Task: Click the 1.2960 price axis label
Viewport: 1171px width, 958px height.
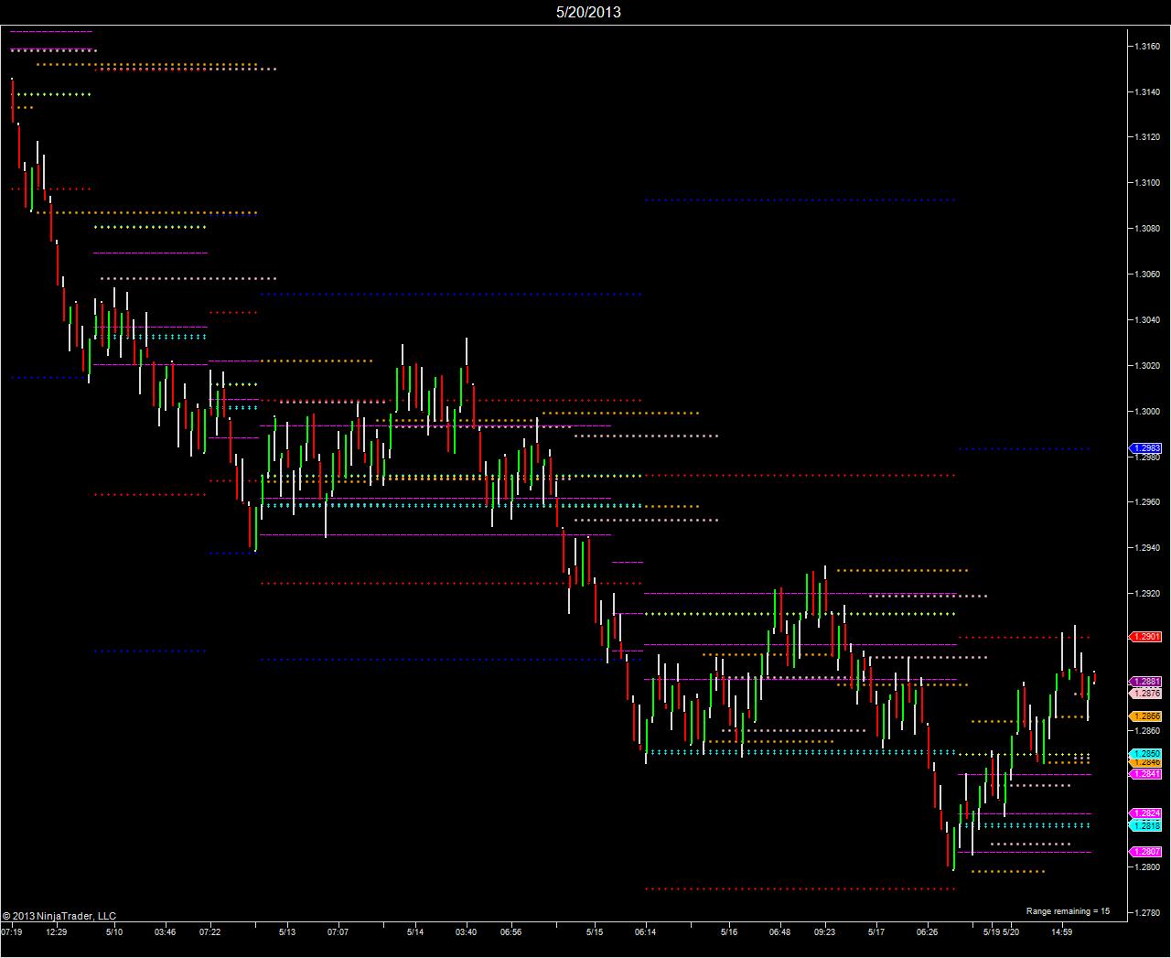Action: [1147, 502]
